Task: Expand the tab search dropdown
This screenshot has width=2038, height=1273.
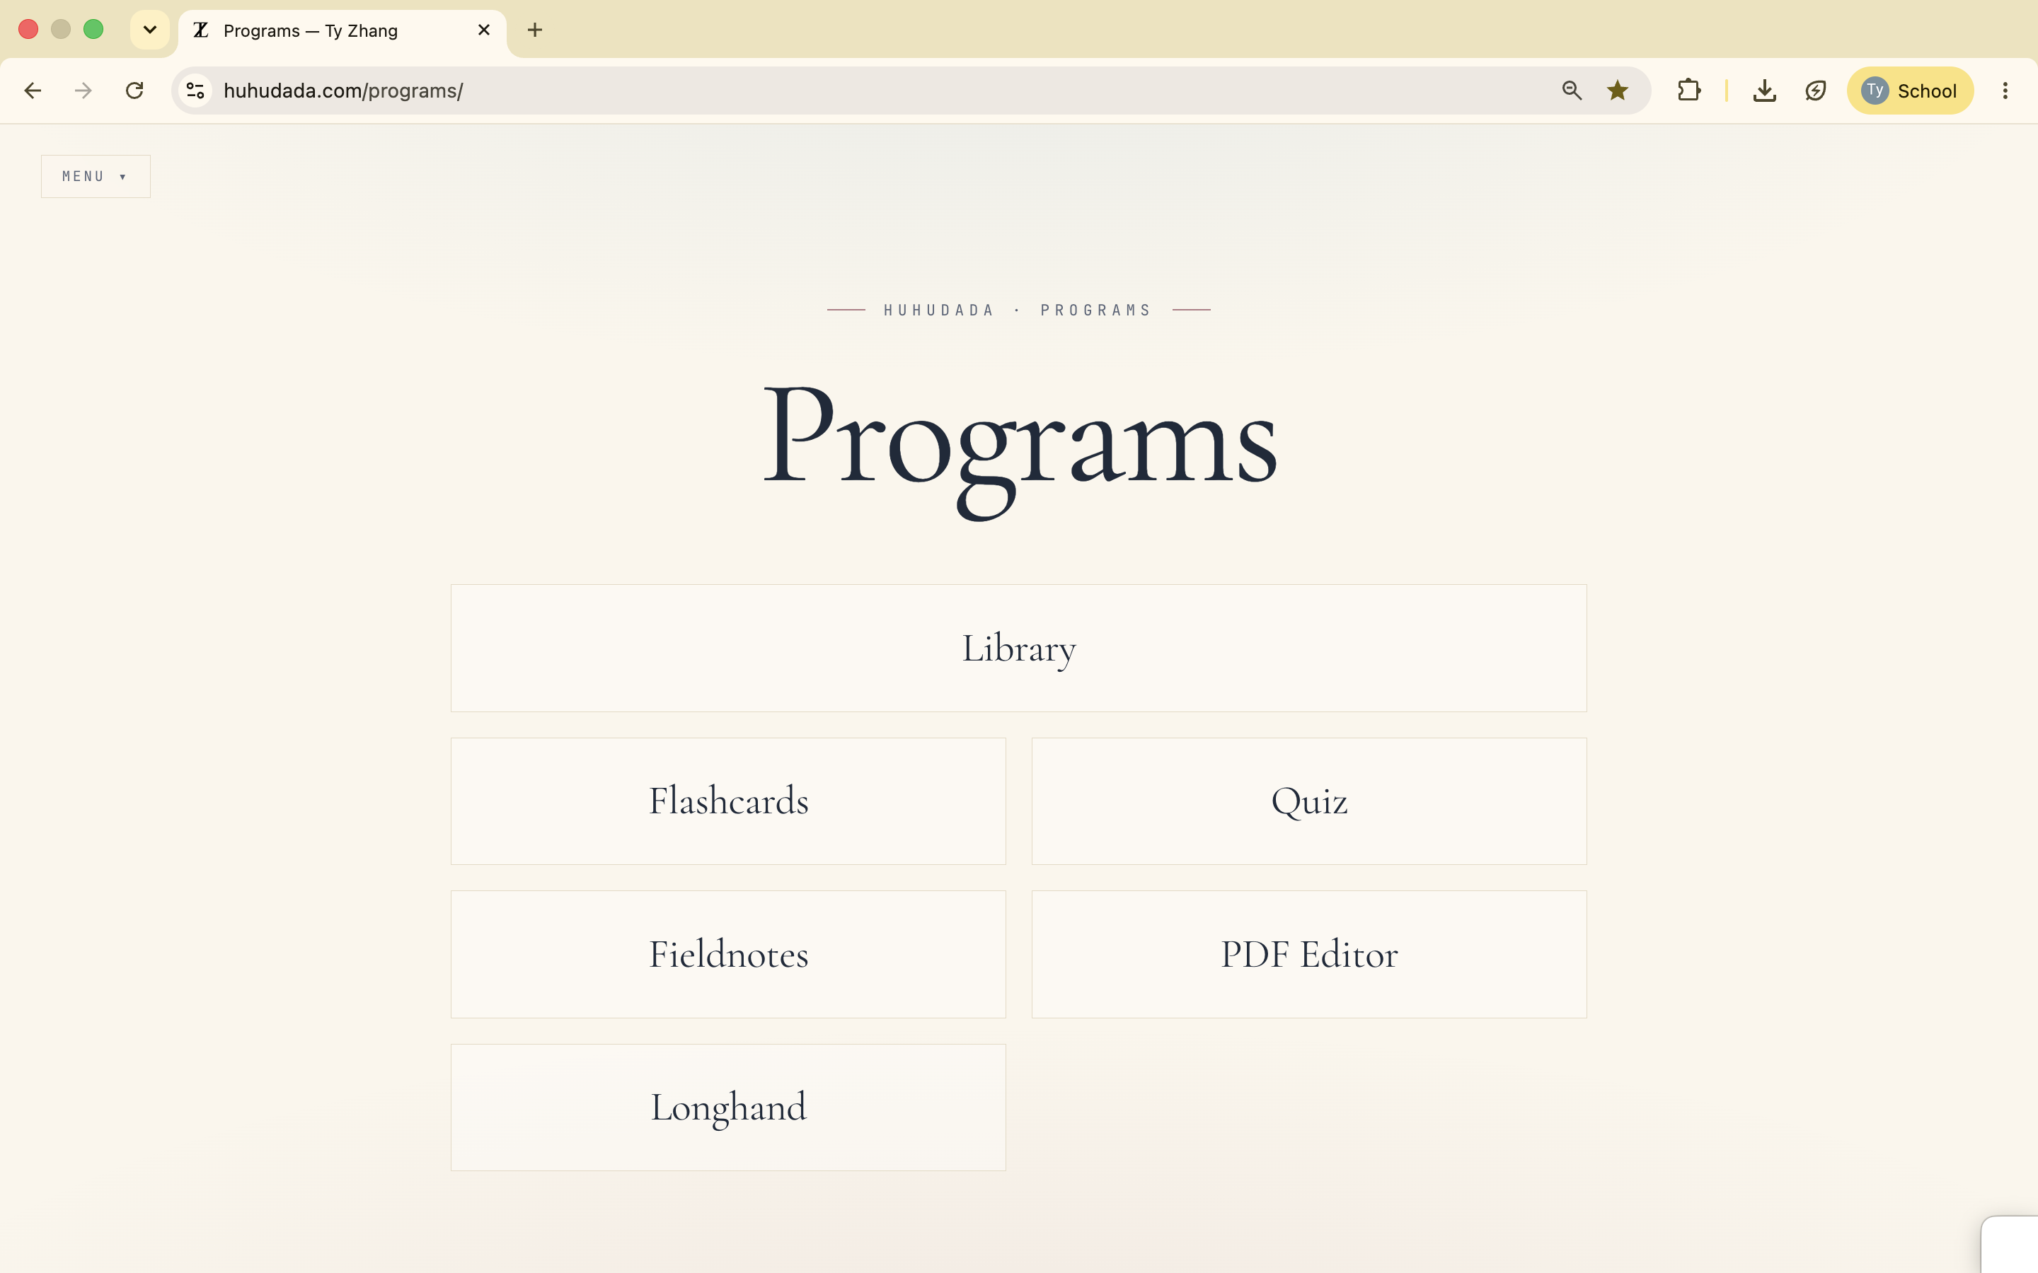Action: pos(150,30)
